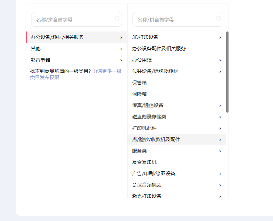Expand the 影音电器 chevron arrow
The image size is (273, 221).
coord(121,60)
